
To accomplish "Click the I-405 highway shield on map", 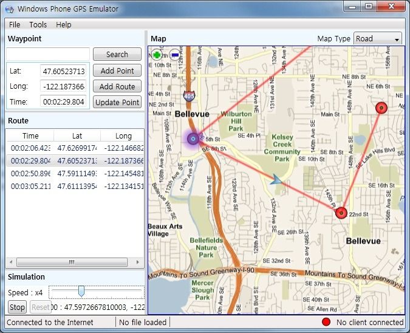I will (189, 96).
